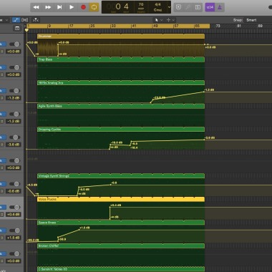Click the -3.6 dB automation point on Dripping Cycles

click(205, 140)
